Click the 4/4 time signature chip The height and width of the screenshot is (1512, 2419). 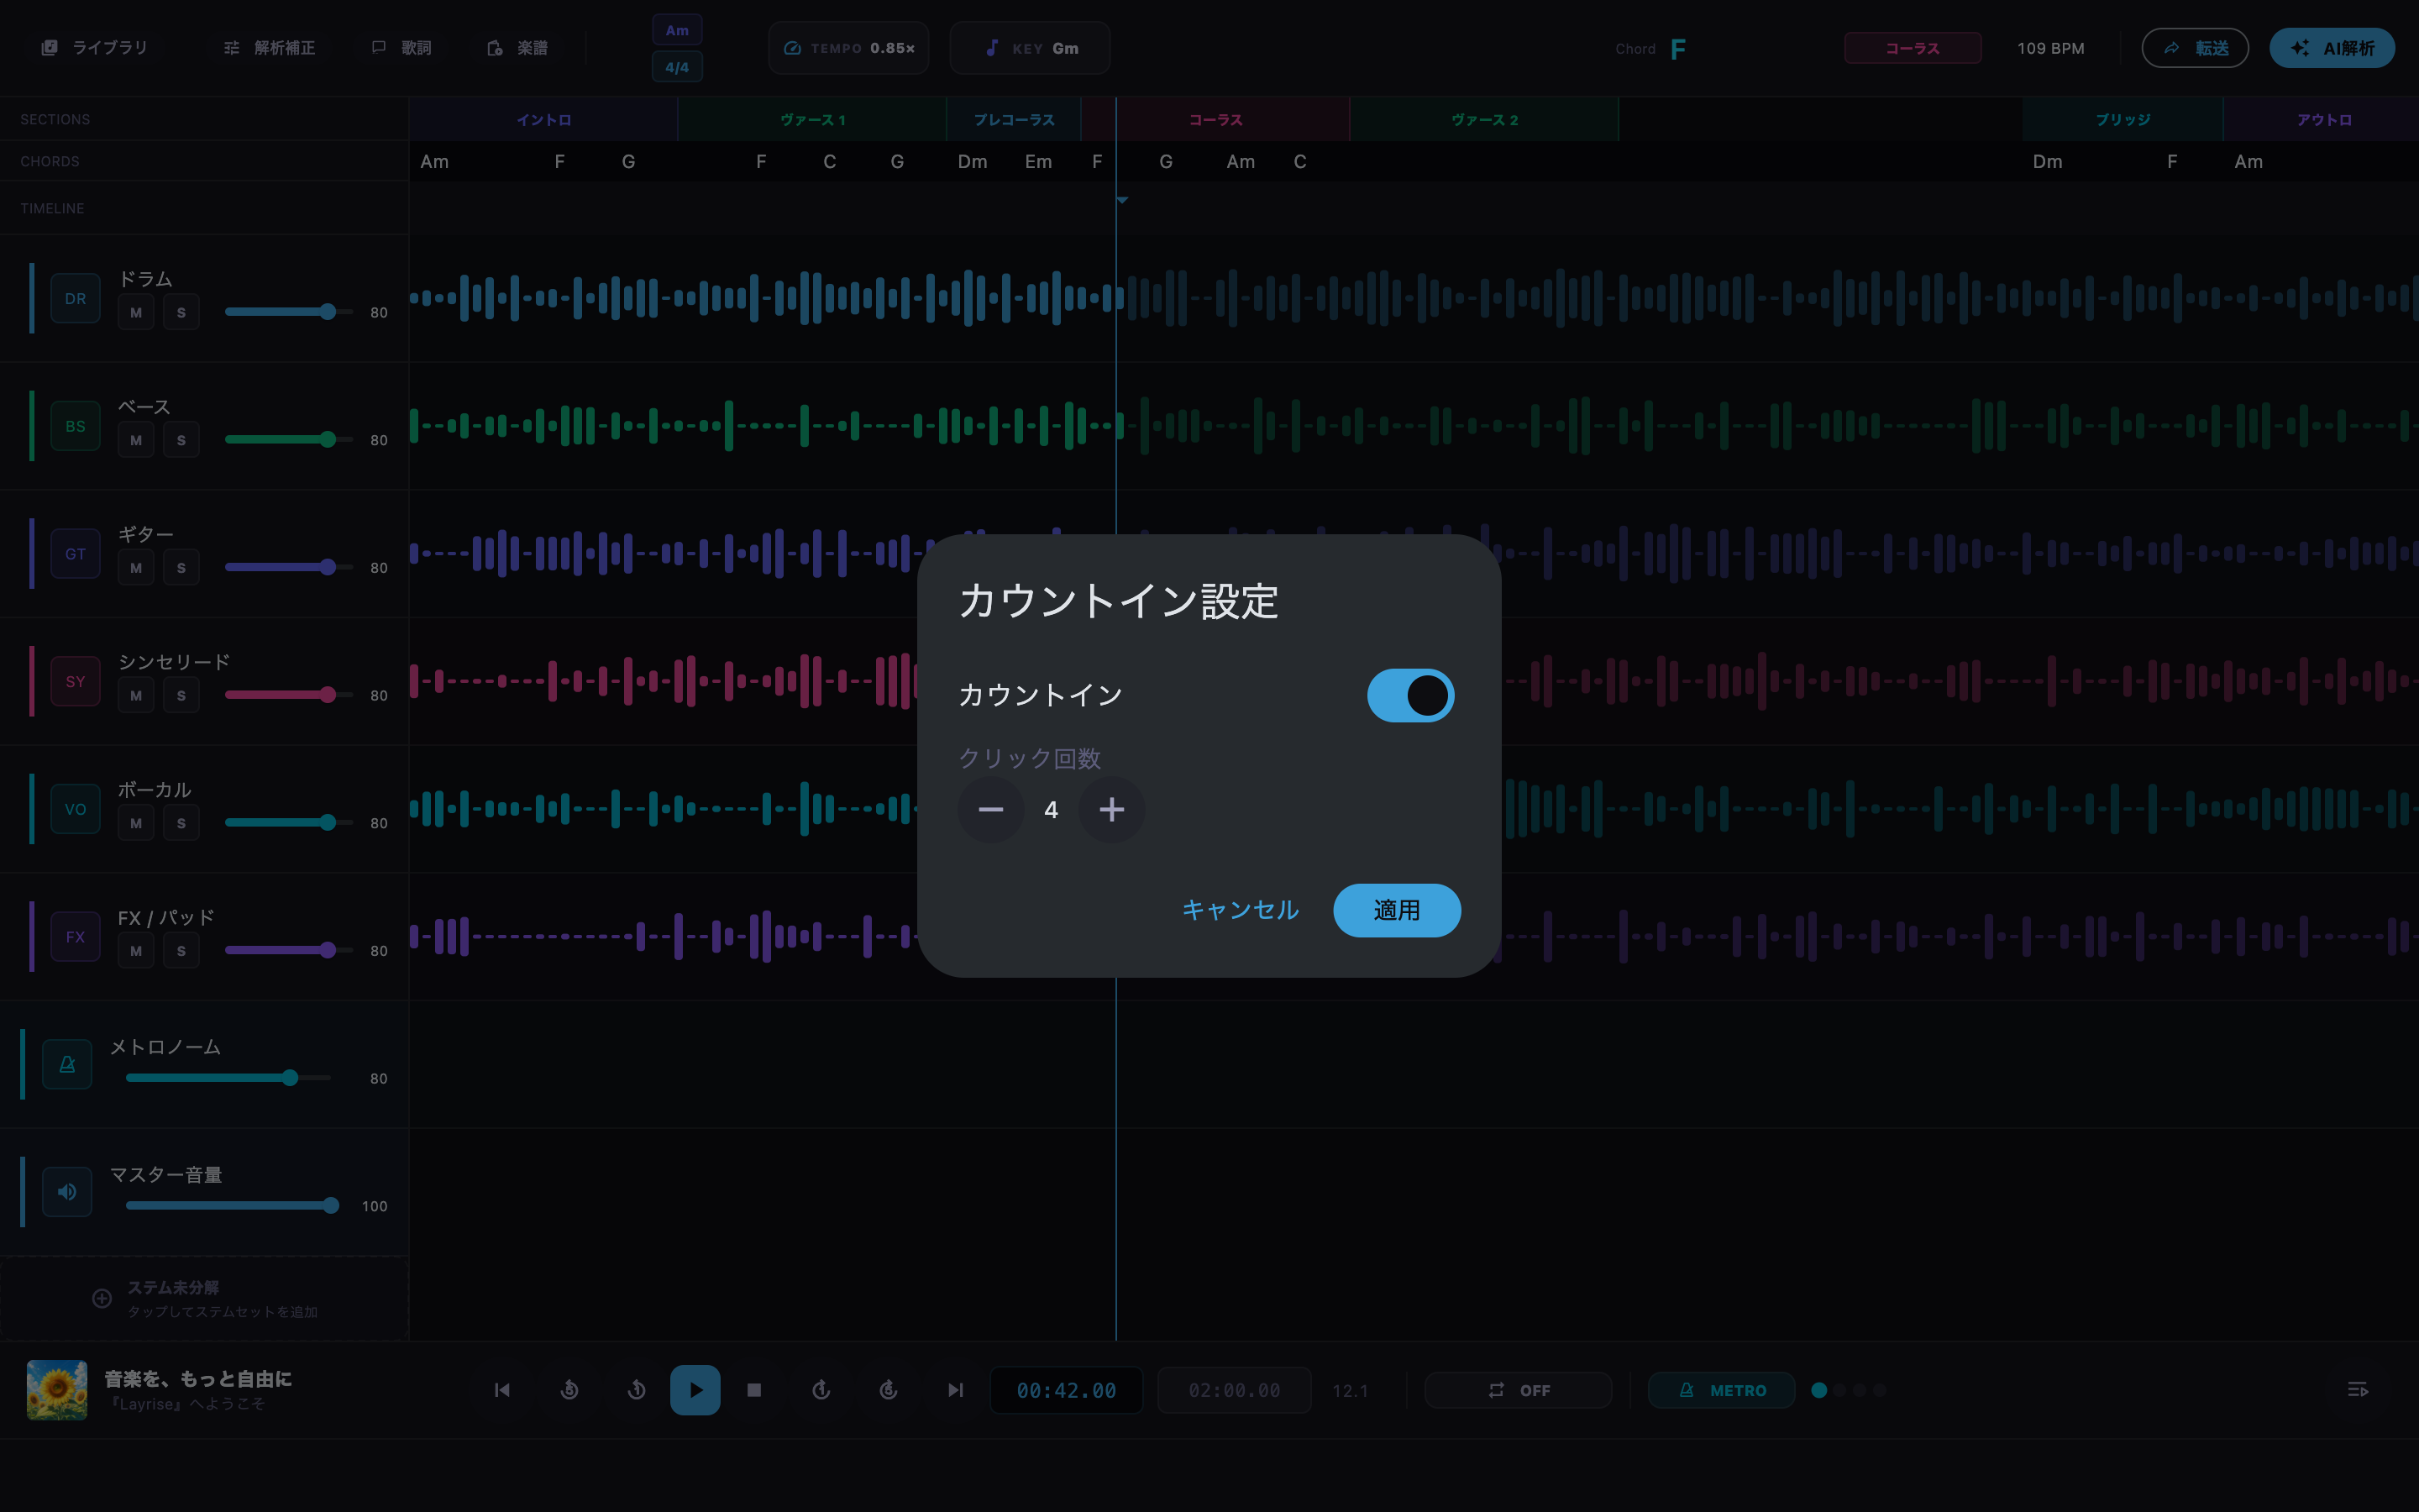point(677,67)
